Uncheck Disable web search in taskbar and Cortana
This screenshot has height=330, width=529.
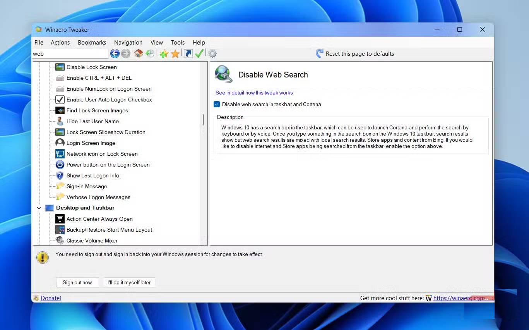(217, 104)
